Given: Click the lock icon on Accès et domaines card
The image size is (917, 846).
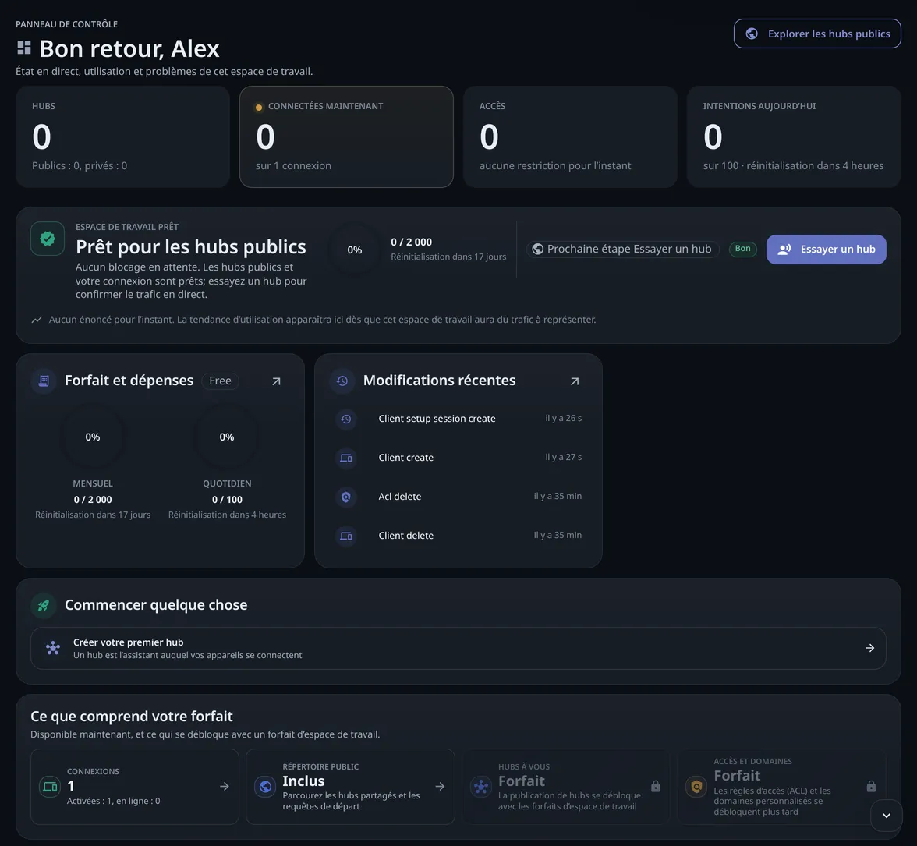Looking at the screenshot, I should [x=871, y=787].
